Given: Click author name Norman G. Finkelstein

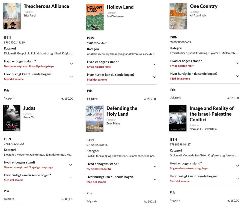Looking at the screenshot, I should point(203,129).
